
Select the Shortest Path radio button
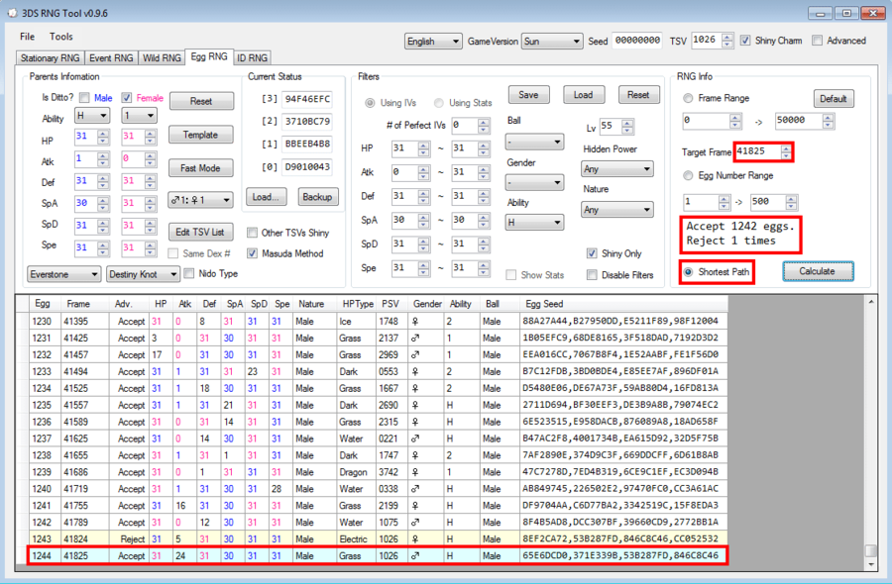pos(689,272)
